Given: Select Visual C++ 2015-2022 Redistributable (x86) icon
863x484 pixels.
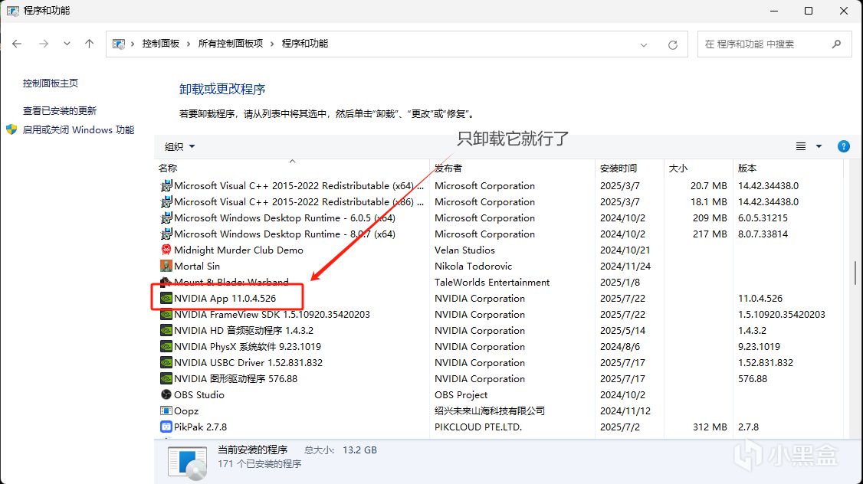Looking at the screenshot, I should 166,202.
